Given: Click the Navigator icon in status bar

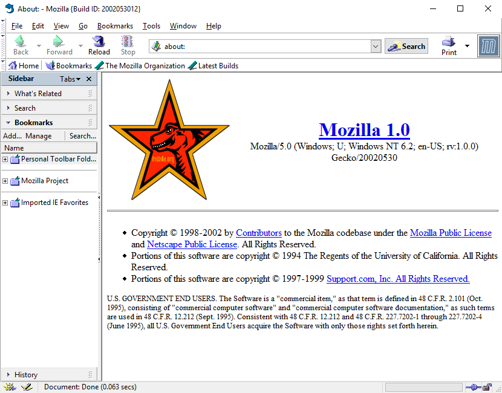Looking at the screenshot, I should [10, 387].
